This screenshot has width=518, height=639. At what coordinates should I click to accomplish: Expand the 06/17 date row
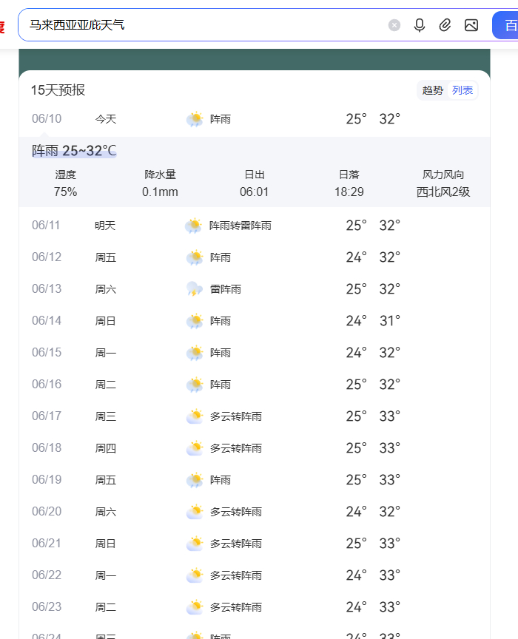point(255,416)
